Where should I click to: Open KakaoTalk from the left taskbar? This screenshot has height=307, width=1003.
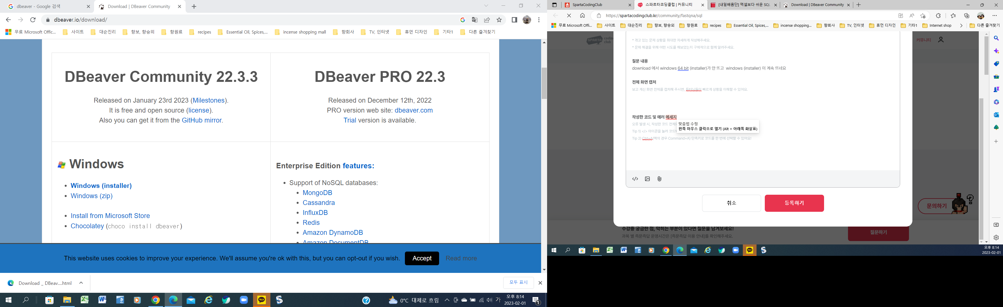pyautogui.click(x=262, y=300)
